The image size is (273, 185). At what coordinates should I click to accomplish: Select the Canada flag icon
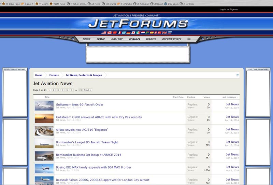[110, 32]
